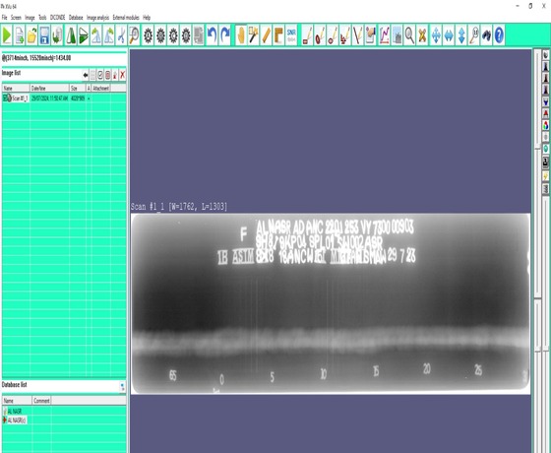The width and height of the screenshot is (551, 453).
Task: Click the color wheel palette icon on the right sidebar
Action: coord(545,125)
